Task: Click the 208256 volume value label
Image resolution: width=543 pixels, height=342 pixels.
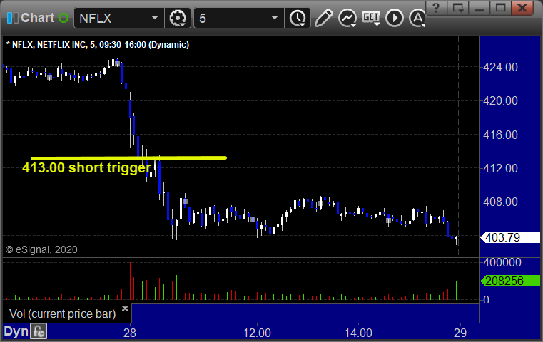Action: pos(510,281)
